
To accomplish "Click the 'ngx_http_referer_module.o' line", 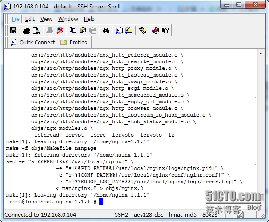I will 107,55.
